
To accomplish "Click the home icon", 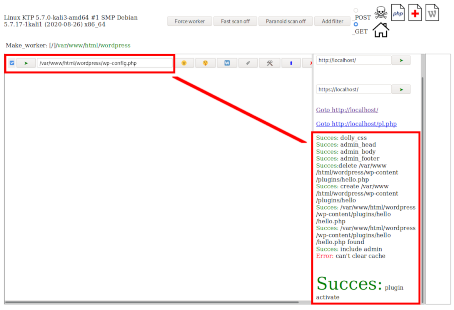I will pyautogui.click(x=381, y=30).
